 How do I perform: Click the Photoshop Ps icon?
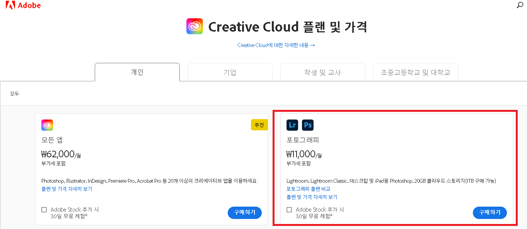[x=308, y=125]
